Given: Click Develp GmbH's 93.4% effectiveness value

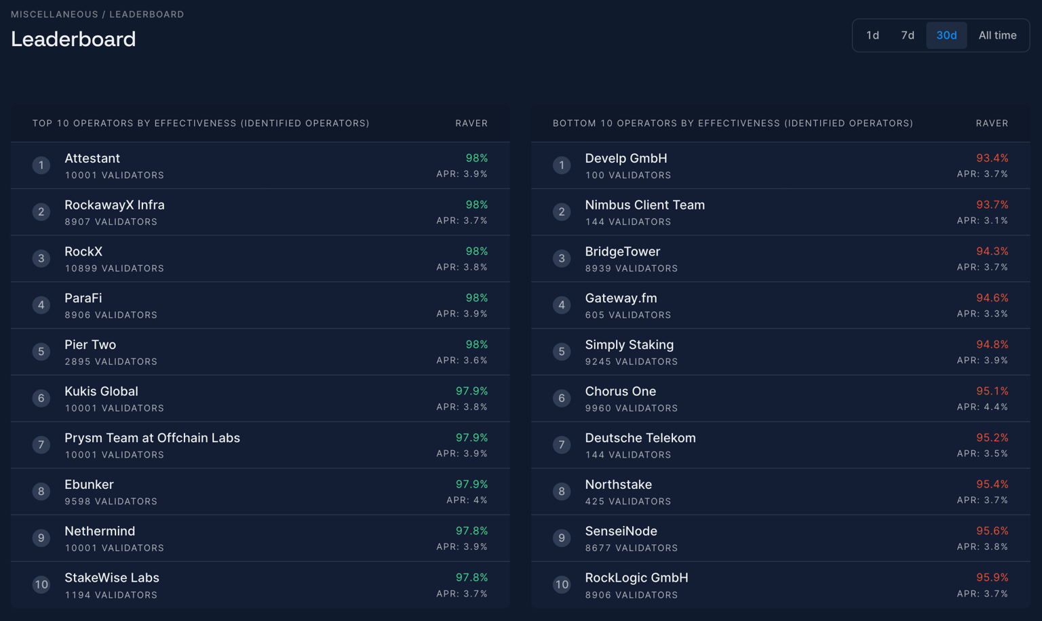Looking at the screenshot, I should (992, 158).
